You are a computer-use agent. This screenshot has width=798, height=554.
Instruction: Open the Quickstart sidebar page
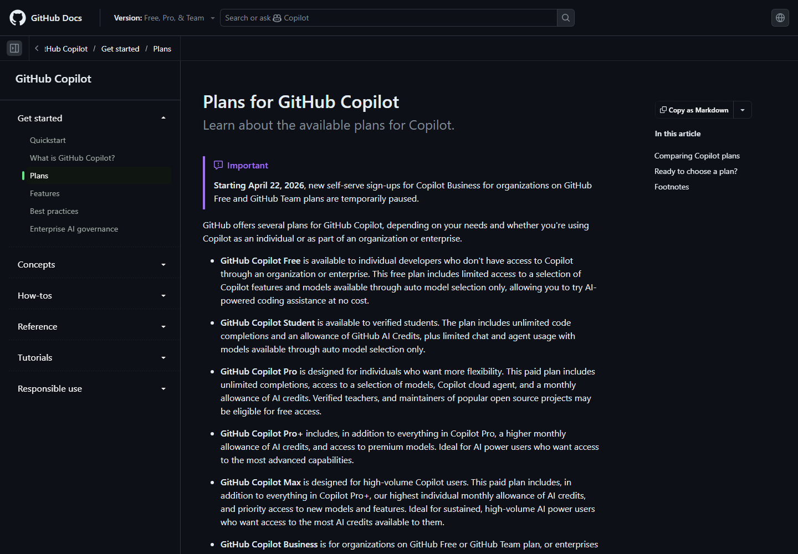coord(48,140)
